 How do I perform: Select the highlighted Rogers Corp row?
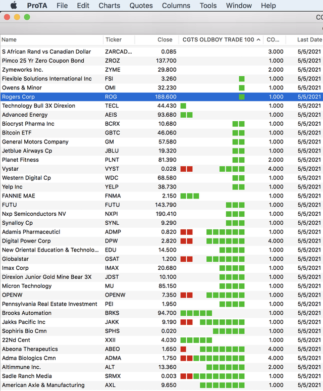click(161, 97)
